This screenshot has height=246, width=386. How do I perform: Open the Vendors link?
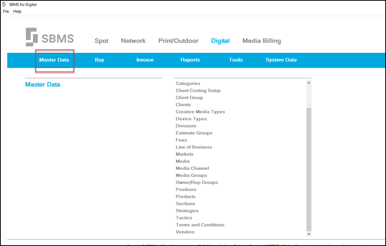[x=185, y=232]
